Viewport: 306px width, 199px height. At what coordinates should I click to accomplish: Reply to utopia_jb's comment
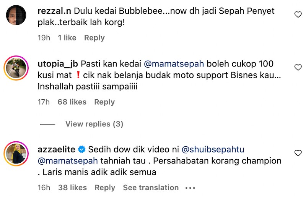(x=104, y=102)
